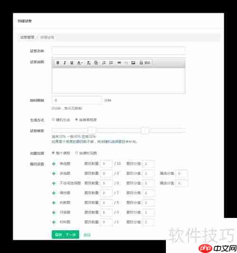Screen dimensions: 237x253
Task: Click the 判断题 question score input
Action: (x=149, y=203)
